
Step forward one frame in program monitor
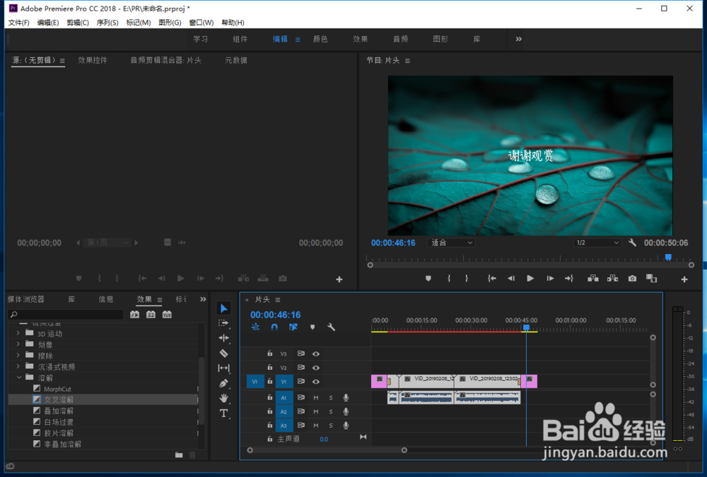click(x=550, y=279)
